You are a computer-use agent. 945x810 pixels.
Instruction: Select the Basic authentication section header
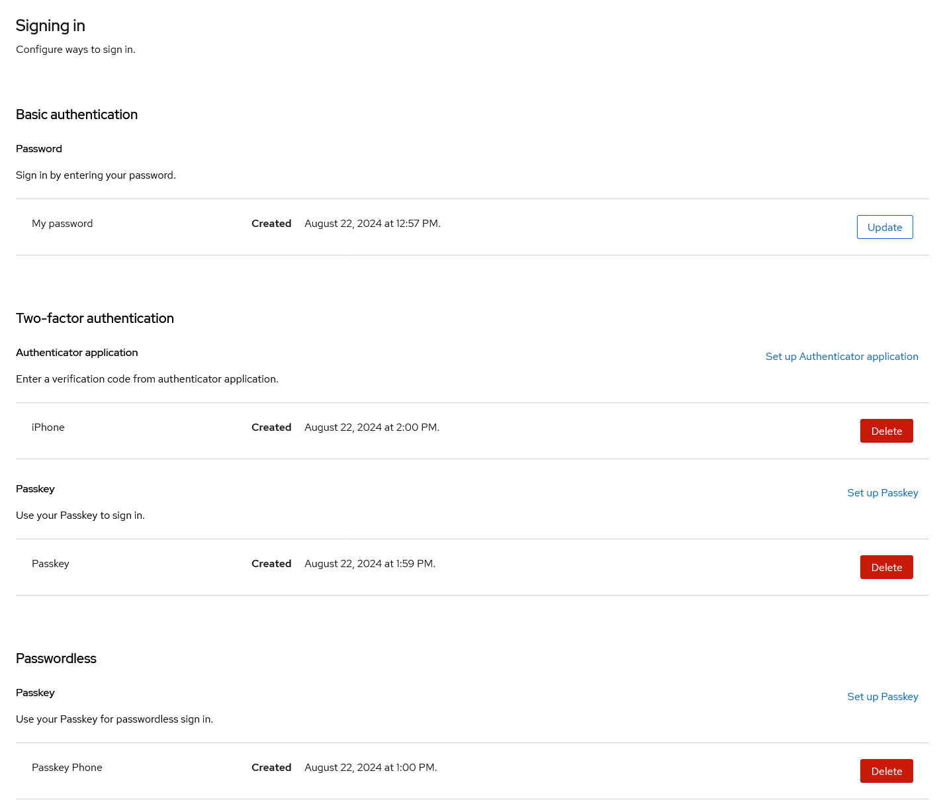tap(76, 114)
